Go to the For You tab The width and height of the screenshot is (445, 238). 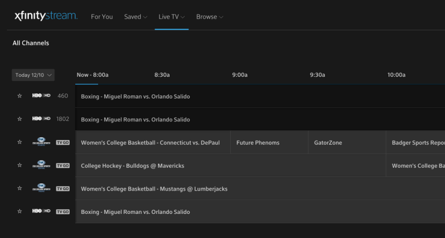point(102,17)
